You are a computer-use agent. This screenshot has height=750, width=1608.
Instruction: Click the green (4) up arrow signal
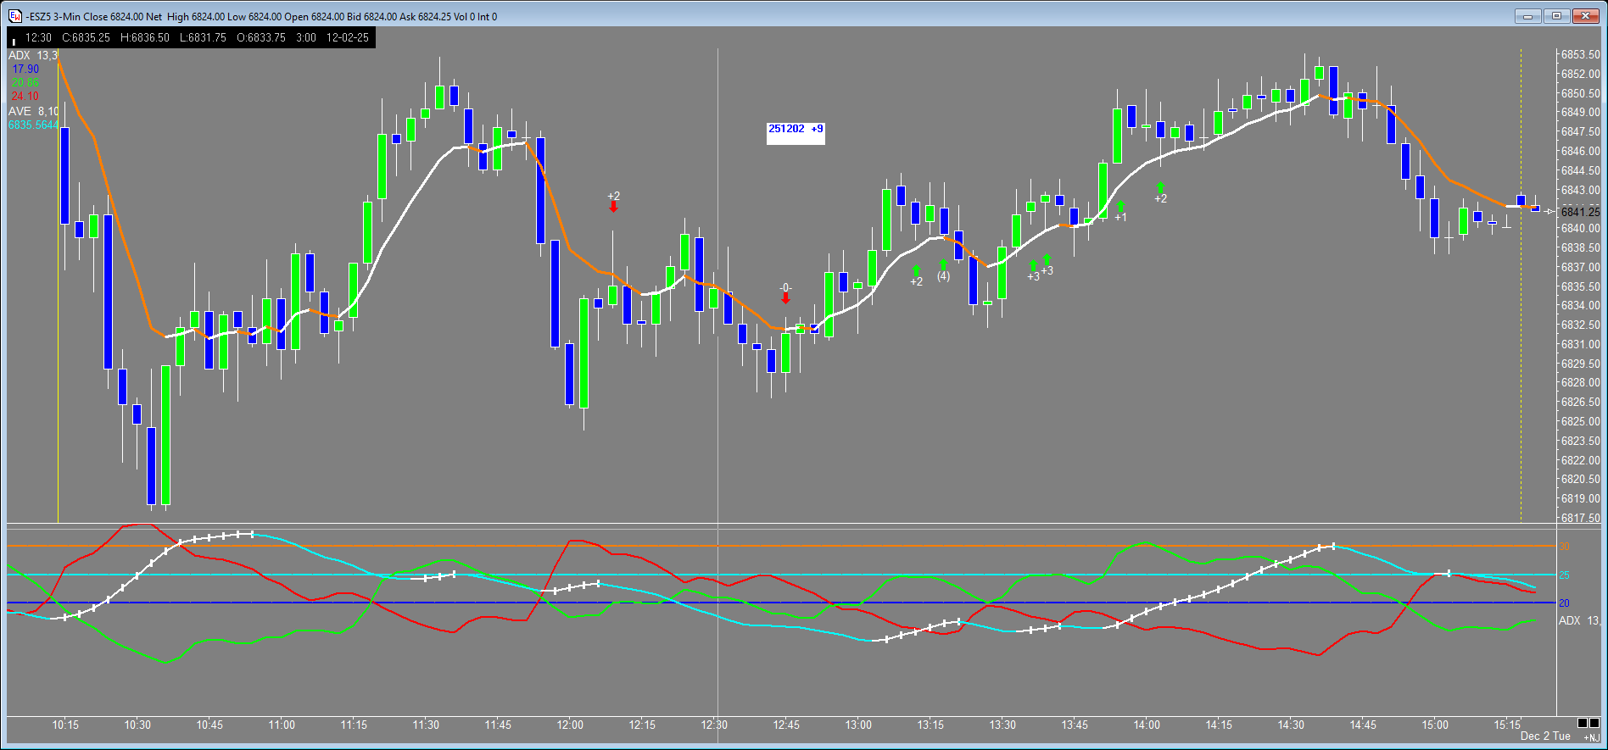click(943, 265)
